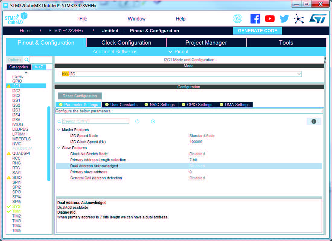Click the peripheral list scroll-up arrow
Screen dimensions: 332x241
[26, 73]
